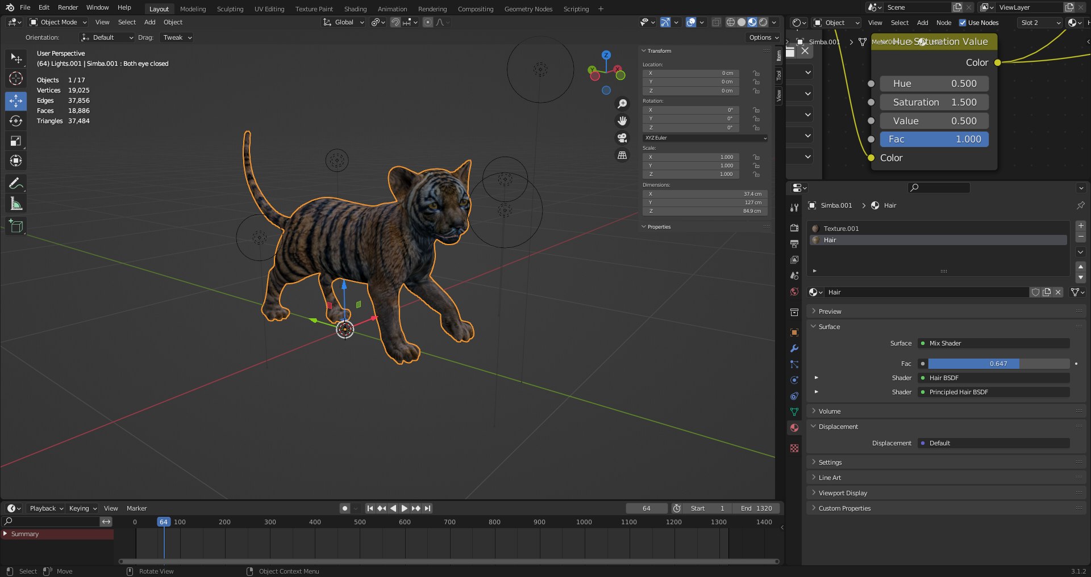This screenshot has height=577, width=1091.
Task: Switch to rendered viewport shading
Action: click(763, 22)
